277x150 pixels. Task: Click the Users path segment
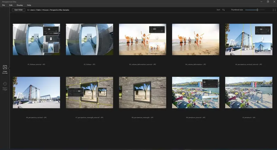(33, 10)
